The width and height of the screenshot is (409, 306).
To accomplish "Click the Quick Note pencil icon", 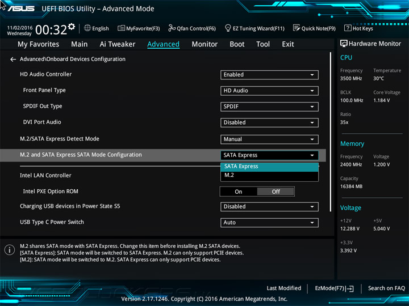I will coord(297,28).
